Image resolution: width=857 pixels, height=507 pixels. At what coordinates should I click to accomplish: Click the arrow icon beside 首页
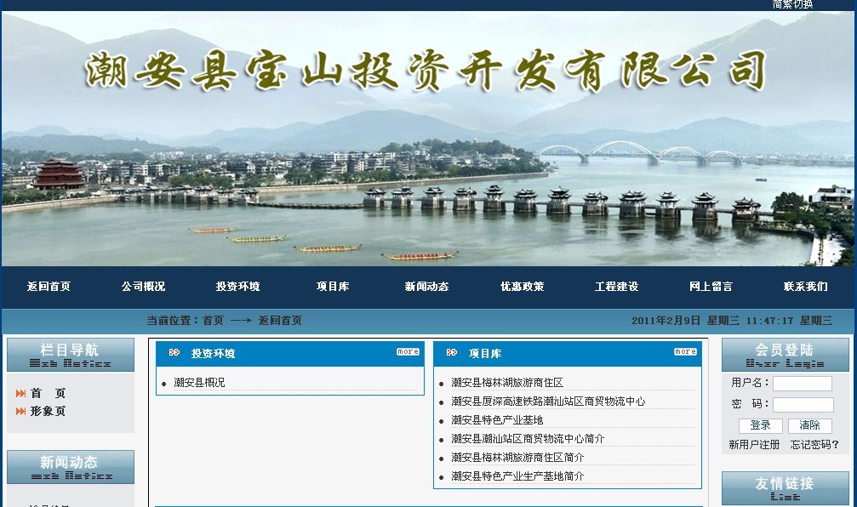pos(20,393)
